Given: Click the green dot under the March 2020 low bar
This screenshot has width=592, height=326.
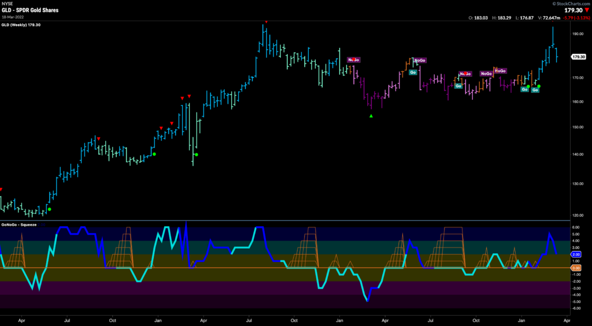Looking at the screenshot, I should click(197, 155).
